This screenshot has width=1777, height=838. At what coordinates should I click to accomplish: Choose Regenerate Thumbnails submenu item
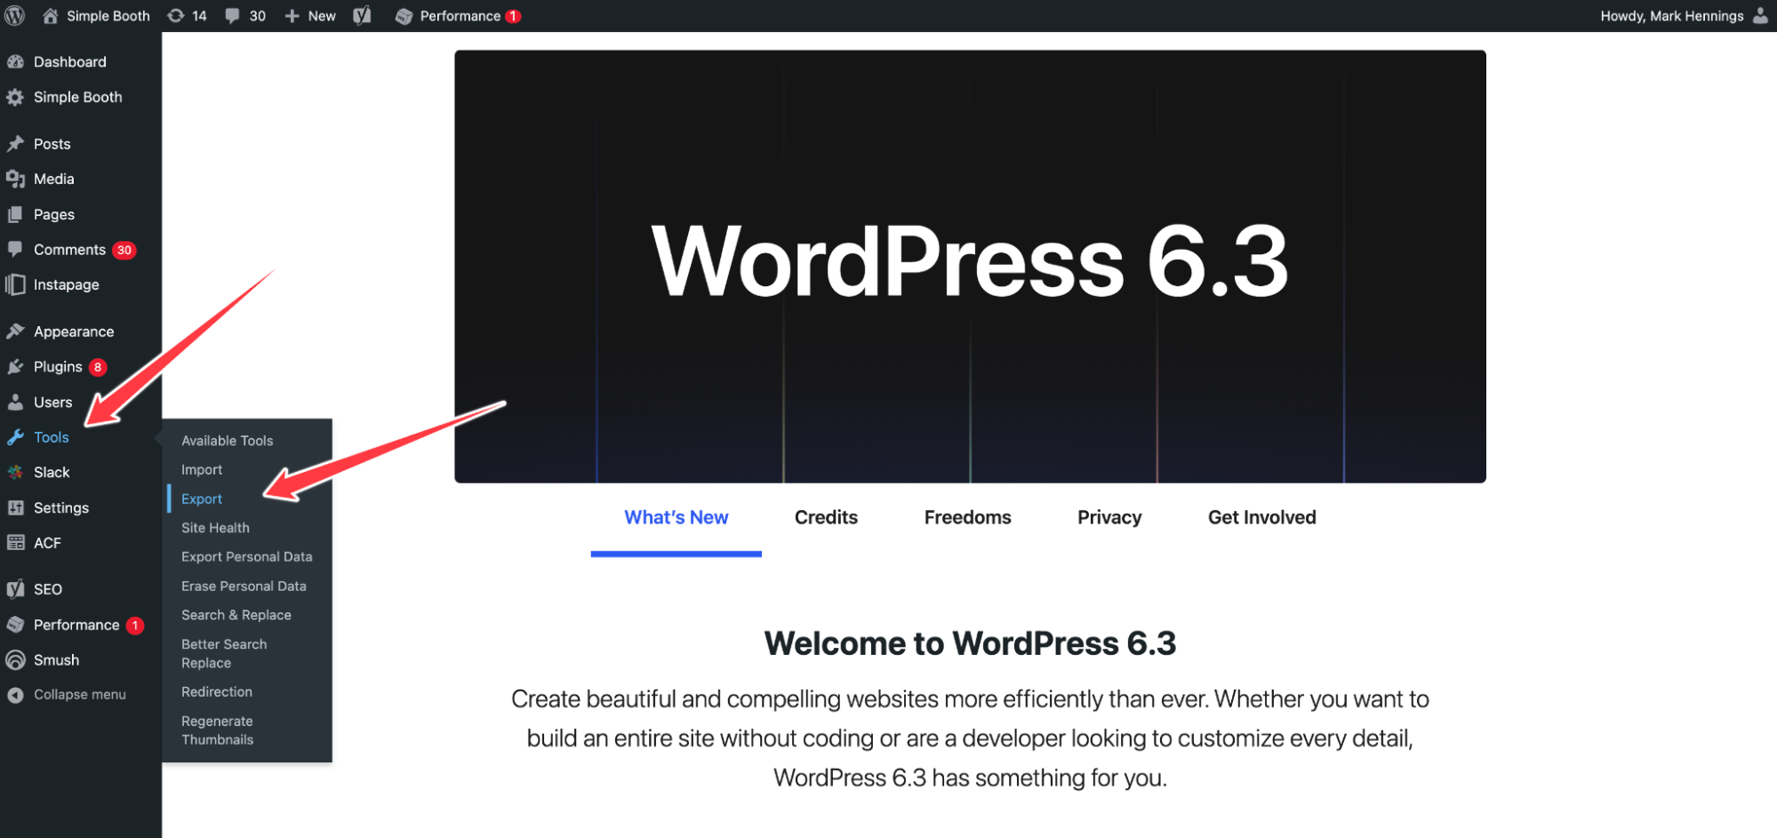(x=218, y=730)
